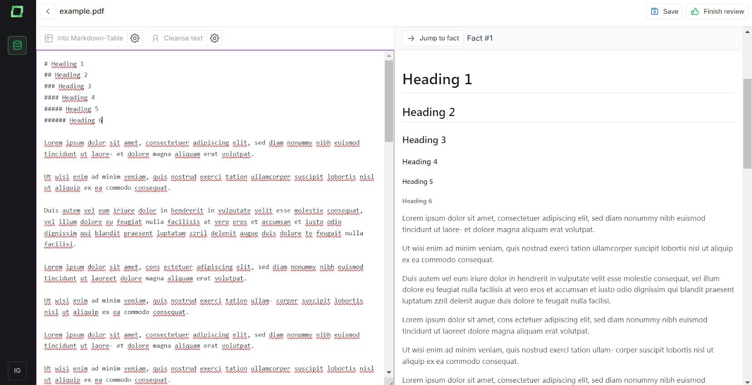Open Cleanse text settings gear

(215, 38)
